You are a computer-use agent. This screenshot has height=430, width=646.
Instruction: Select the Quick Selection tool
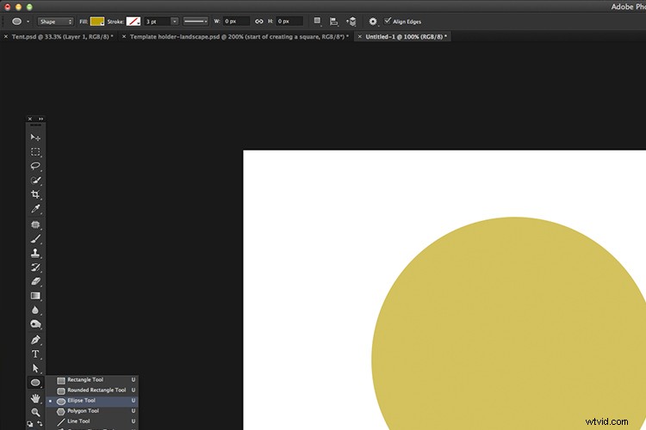[x=35, y=181]
